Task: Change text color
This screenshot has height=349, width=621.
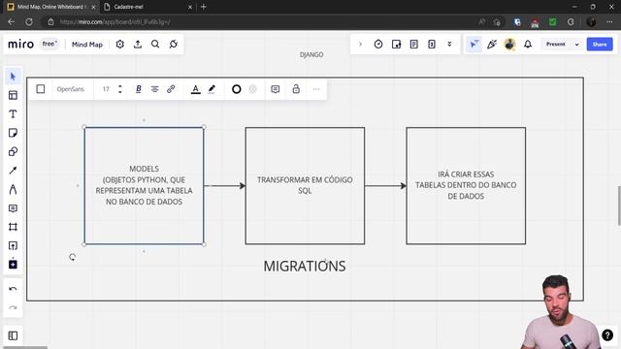Action: click(x=196, y=89)
